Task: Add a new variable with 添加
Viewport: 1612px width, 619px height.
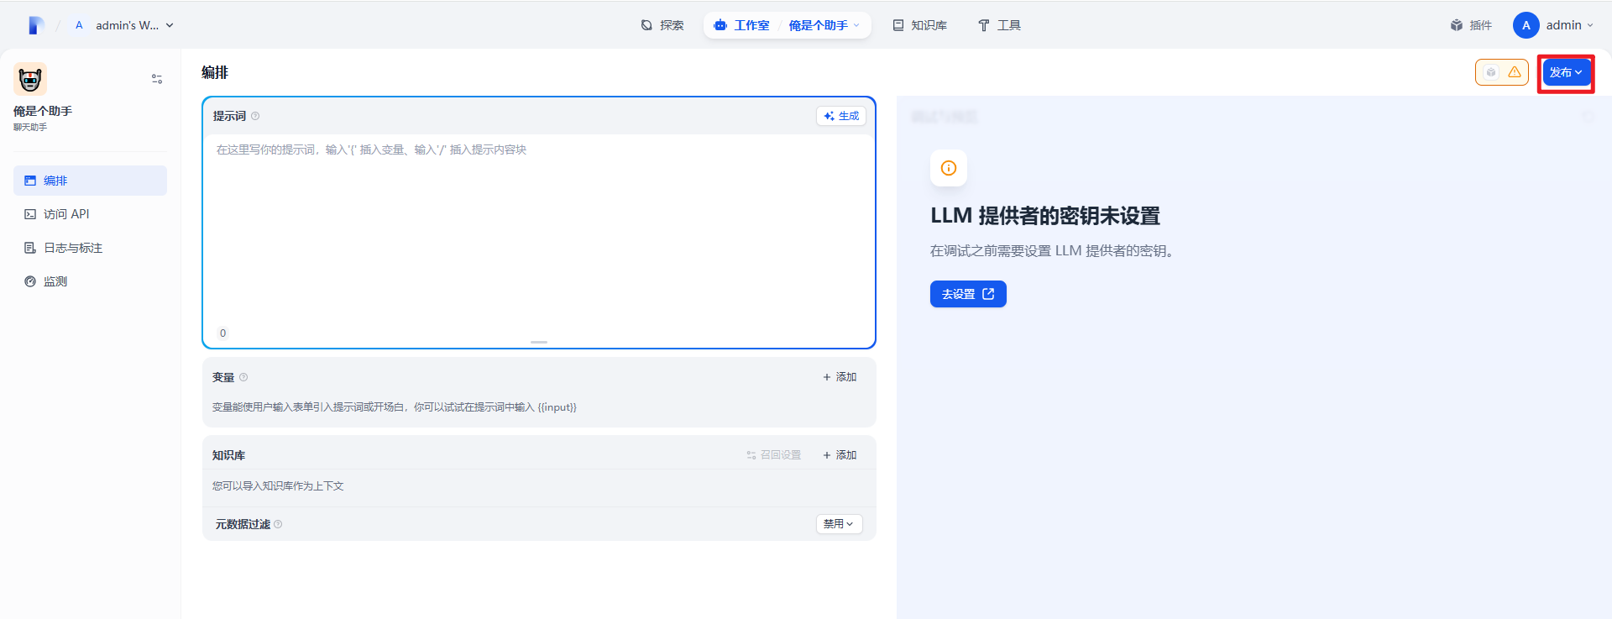Action: (x=840, y=377)
